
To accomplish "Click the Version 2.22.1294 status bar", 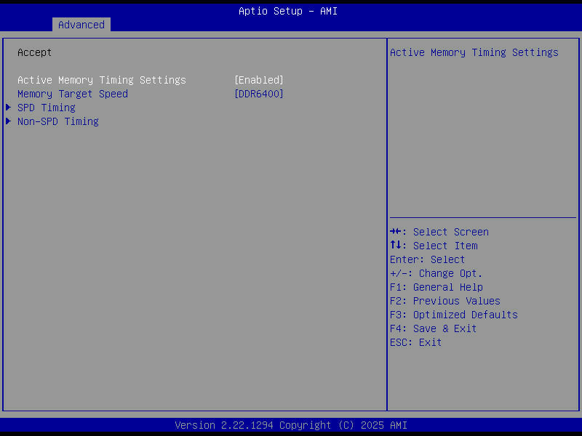I will coord(291,425).
